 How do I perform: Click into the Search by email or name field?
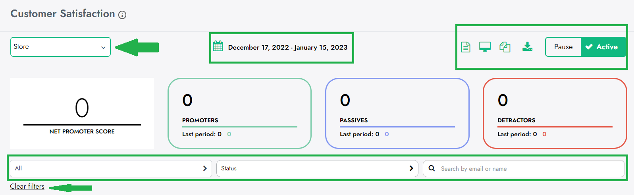tap(528, 169)
